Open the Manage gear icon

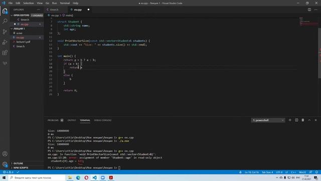5,164
